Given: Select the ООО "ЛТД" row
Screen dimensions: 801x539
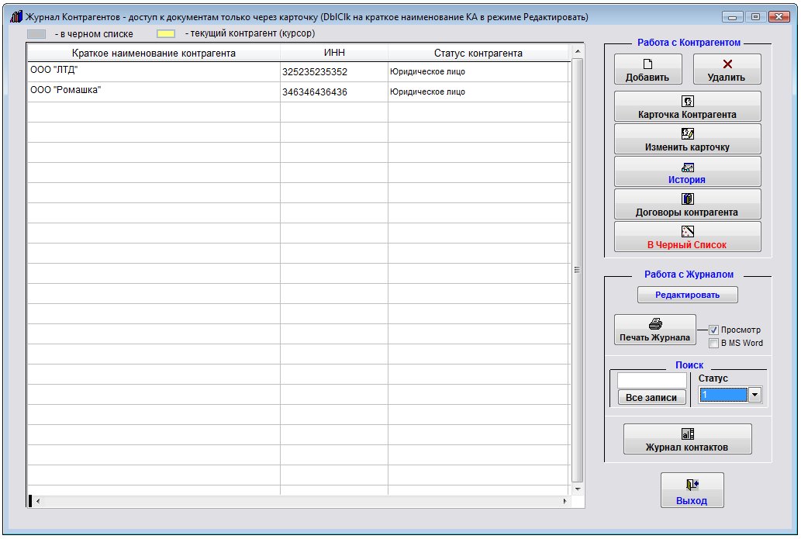Looking at the screenshot, I should (154, 71).
